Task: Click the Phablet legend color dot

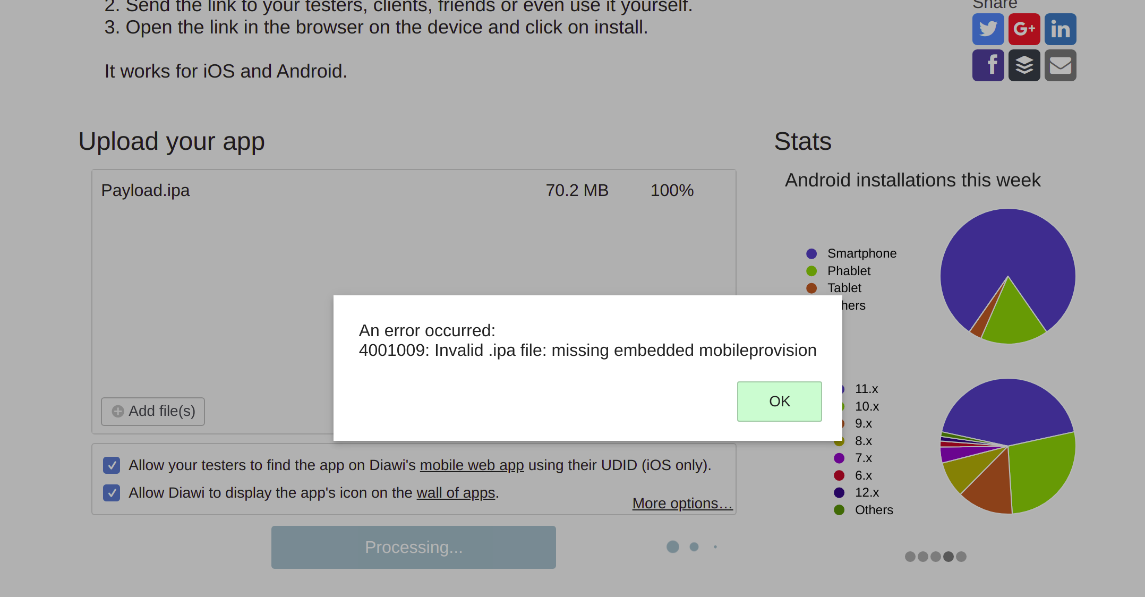Action: click(811, 271)
